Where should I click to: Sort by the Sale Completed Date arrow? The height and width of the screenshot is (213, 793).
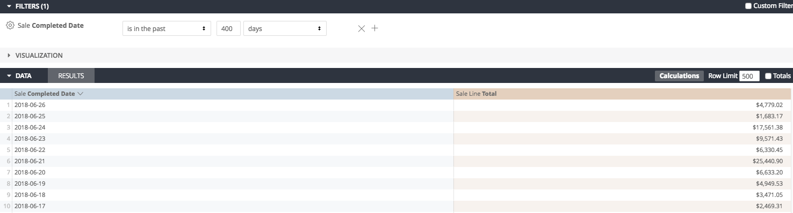[80, 94]
